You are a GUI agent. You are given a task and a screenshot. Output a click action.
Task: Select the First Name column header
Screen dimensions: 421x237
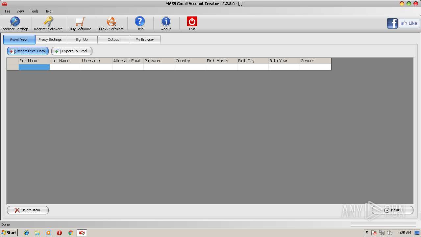point(34,61)
